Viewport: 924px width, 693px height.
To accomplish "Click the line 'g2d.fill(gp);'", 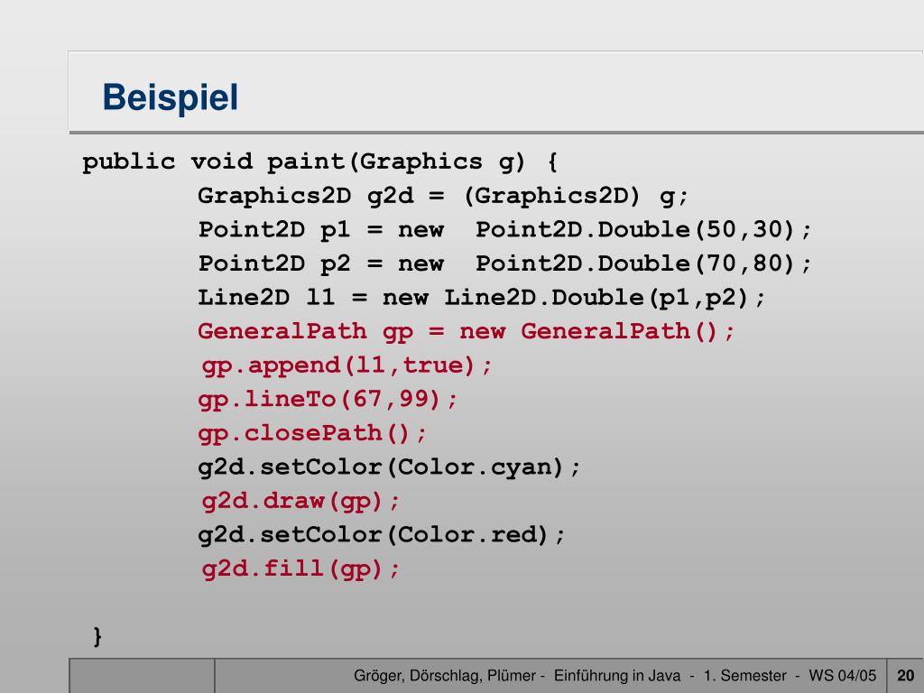I will pos(300,569).
